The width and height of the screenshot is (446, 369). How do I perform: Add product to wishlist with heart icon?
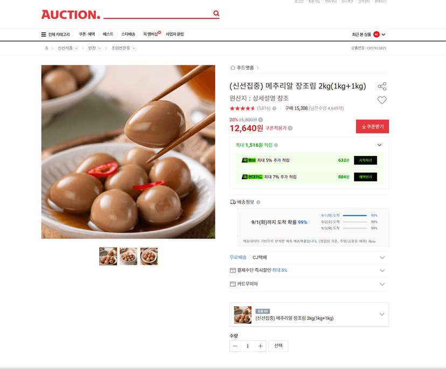pos(382,100)
